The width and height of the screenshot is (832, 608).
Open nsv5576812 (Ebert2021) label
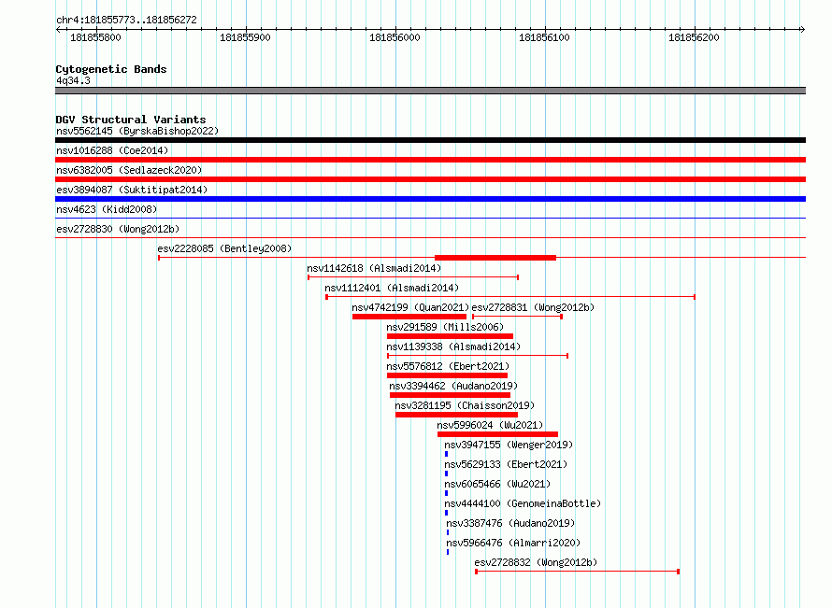point(448,366)
